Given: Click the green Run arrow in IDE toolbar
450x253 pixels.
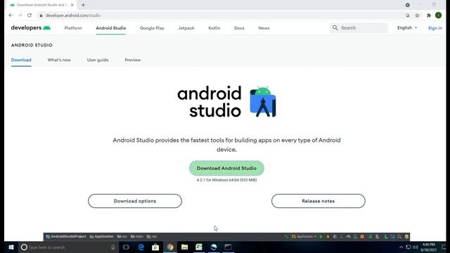Looking at the screenshot, I should (x=321, y=237).
